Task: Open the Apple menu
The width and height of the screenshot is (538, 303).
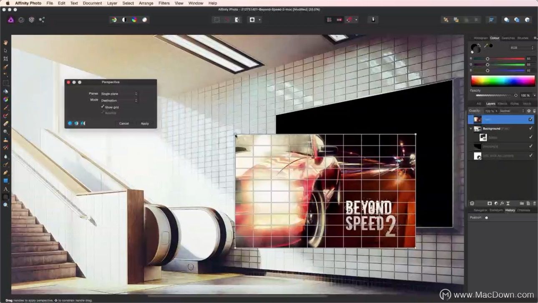Action: click(x=7, y=3)
